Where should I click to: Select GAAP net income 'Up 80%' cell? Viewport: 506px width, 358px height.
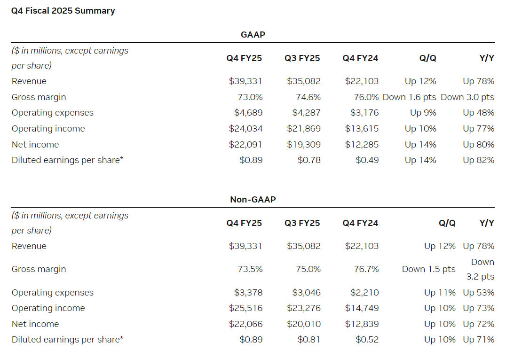click(478, 145)
